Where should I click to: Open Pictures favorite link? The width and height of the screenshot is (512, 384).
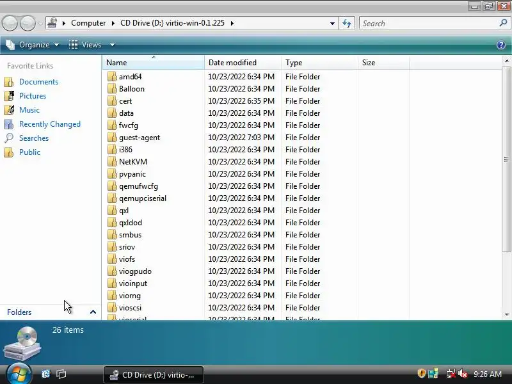tap(33, 95)
